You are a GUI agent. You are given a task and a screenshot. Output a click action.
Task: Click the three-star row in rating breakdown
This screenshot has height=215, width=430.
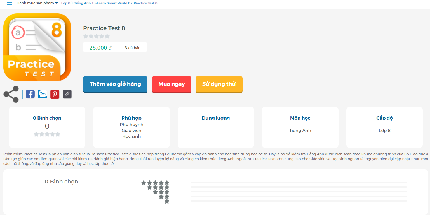click(x=161, y=192)
